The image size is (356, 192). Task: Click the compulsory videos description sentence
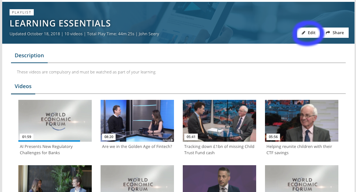click(x=87, y=72)
